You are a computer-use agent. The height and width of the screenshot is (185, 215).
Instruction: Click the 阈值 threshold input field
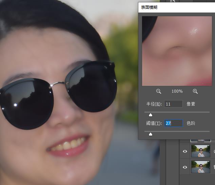click(x=174, y=123)
